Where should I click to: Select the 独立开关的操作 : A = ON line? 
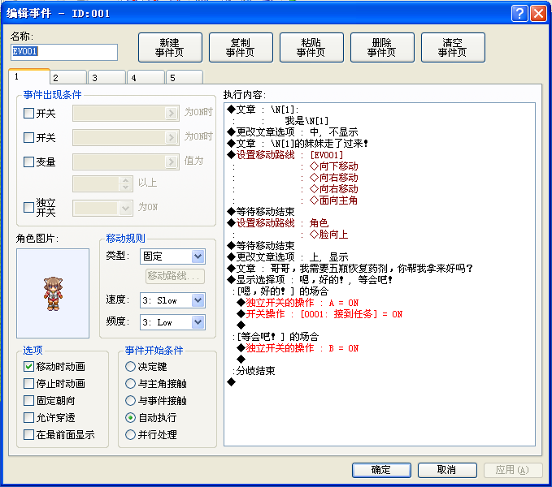[298, 303]
